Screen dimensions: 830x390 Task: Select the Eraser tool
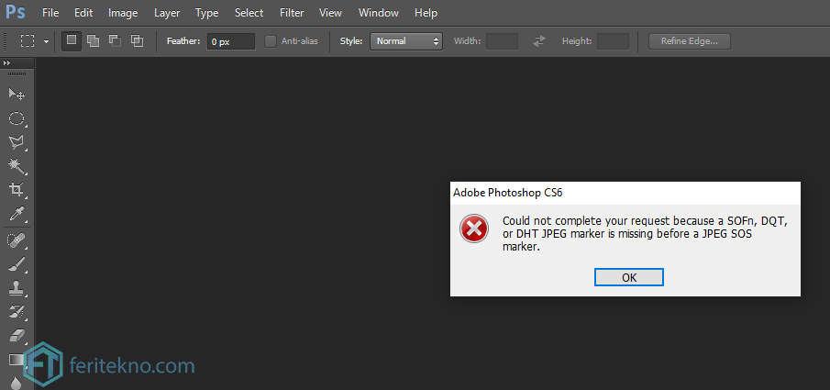(17, 336)
